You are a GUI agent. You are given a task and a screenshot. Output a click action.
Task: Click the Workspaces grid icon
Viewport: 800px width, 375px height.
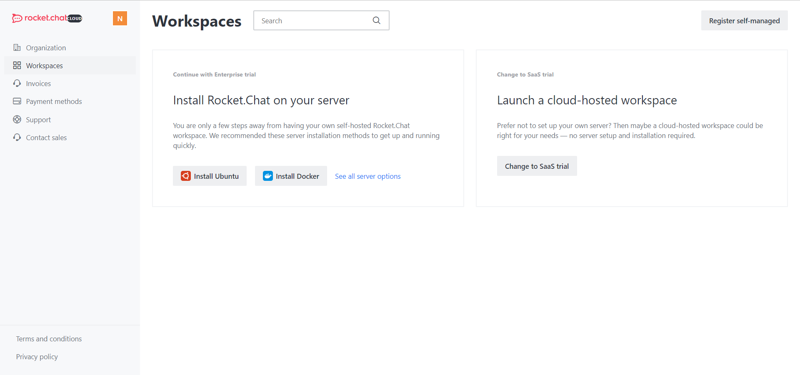[x=17, y=65]
